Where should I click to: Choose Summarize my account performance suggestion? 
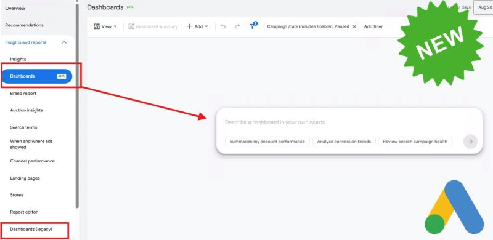click(267, 142)
